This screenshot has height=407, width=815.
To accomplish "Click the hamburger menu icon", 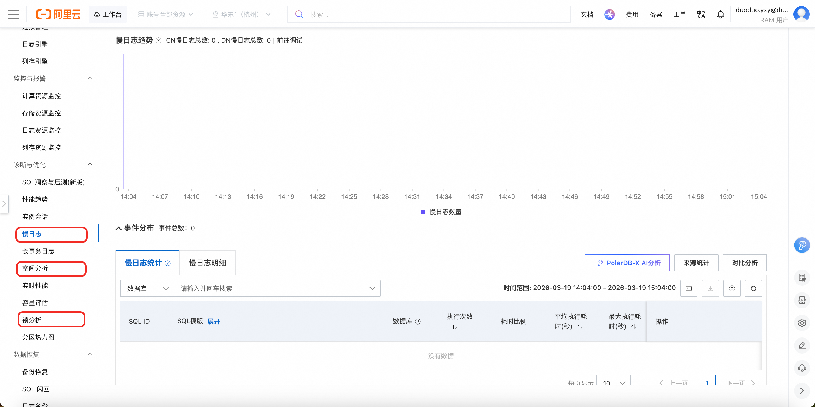I will click(13, 14).
